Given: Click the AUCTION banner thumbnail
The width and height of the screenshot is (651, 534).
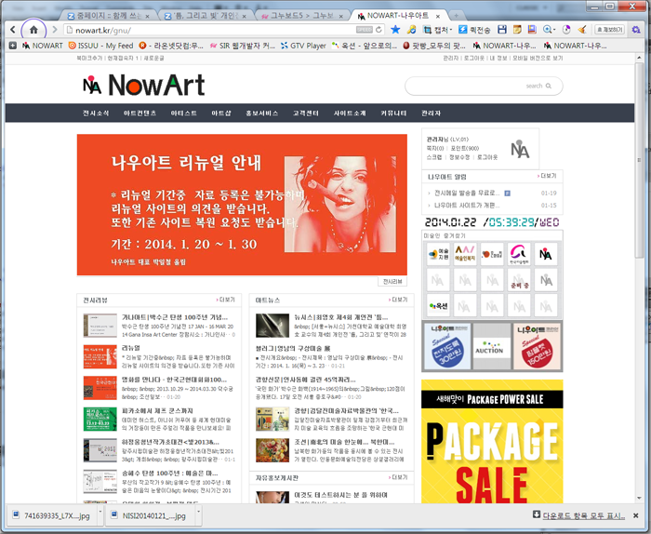Looking at the screenshot, I should click(492, 346).
